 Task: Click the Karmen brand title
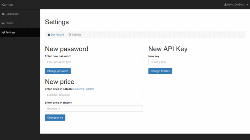(x=7, y=4)
